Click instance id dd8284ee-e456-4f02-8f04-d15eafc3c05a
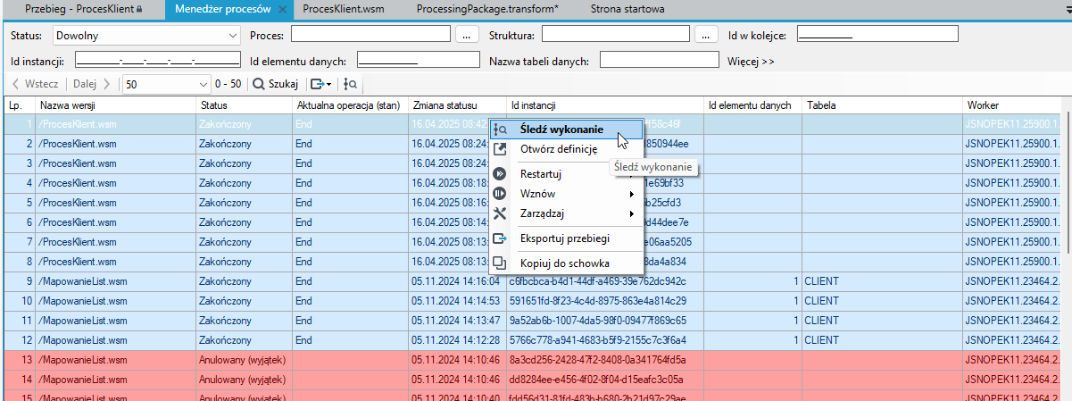The height and width of the screenshot is (401, 1072). pos(597,379)
